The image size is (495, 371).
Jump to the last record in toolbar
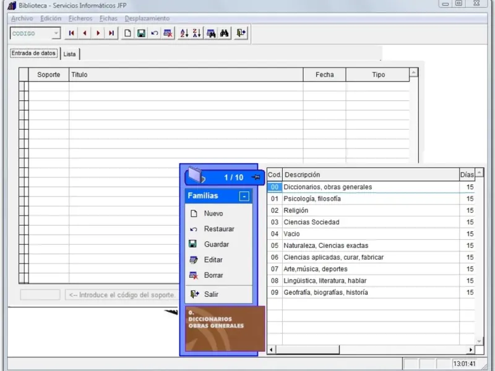pos(111,33)
